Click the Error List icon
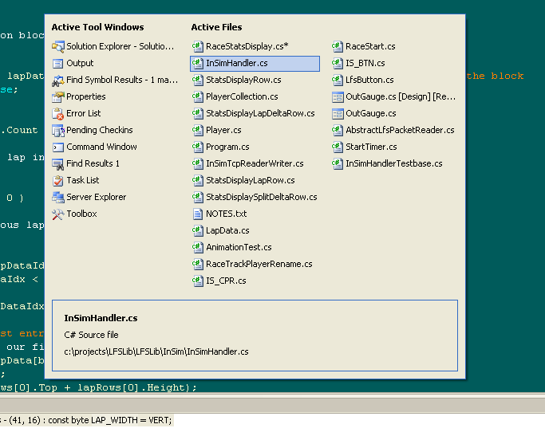The height and width of the screenshot is (432, 545). (57, 113)
